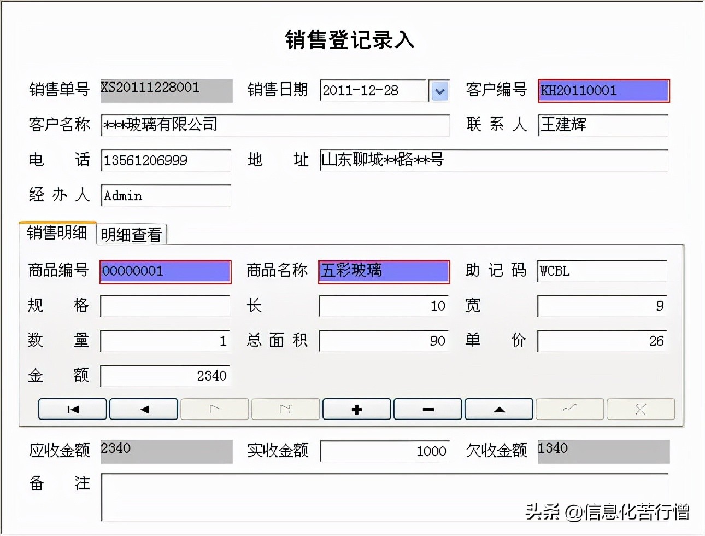Delete current detail row with minus icon
705x536 pixels.
tap(427, 409)
